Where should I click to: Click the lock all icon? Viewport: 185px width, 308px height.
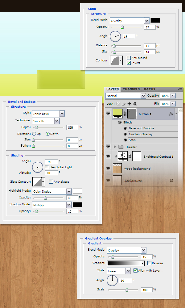pyautogui.click(x=135, y=103)
